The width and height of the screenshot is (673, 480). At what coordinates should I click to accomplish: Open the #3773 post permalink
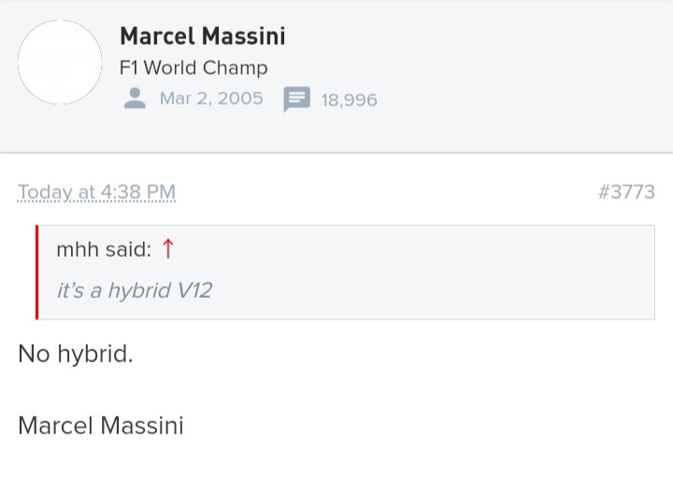click(626, 191)
